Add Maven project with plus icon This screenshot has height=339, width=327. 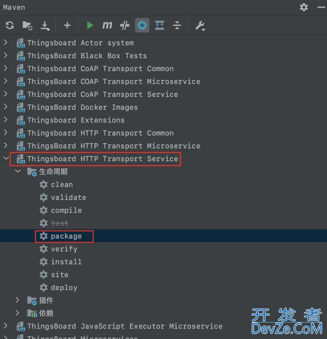[x=67, y=25]
